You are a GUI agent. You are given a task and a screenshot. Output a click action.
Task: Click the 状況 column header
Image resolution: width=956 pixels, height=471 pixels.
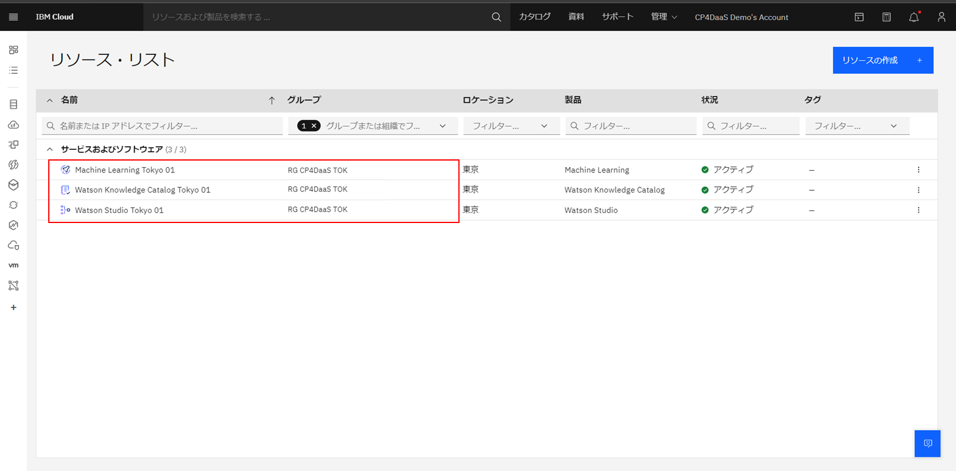(x=710, y=100)
